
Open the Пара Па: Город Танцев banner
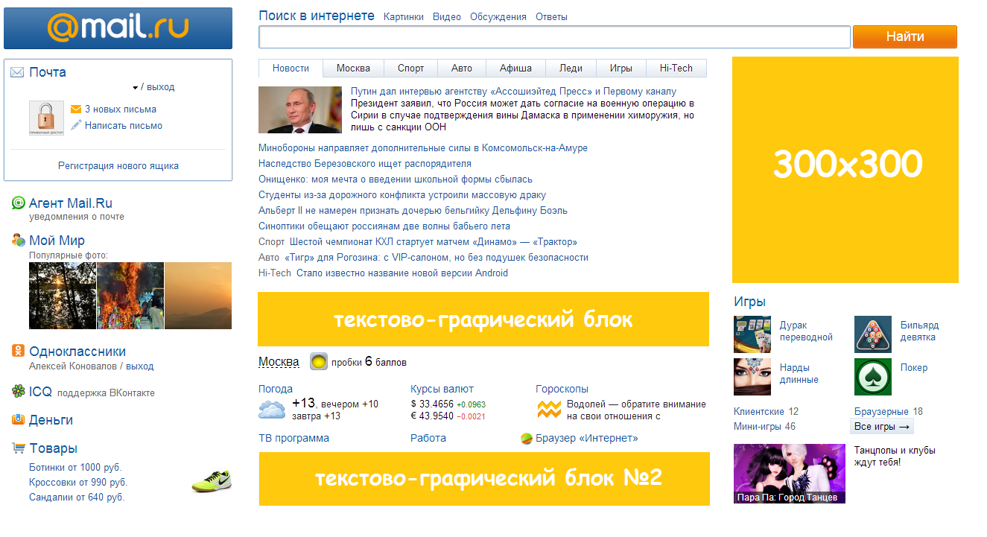[790, 474]
